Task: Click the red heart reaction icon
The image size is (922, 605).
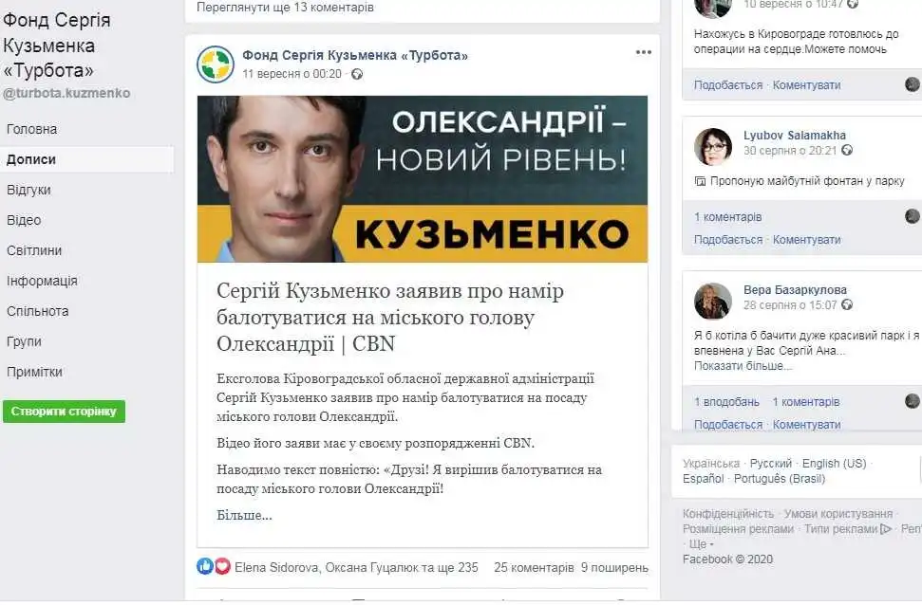Action: pyautogui.click(x=222, y=566)
